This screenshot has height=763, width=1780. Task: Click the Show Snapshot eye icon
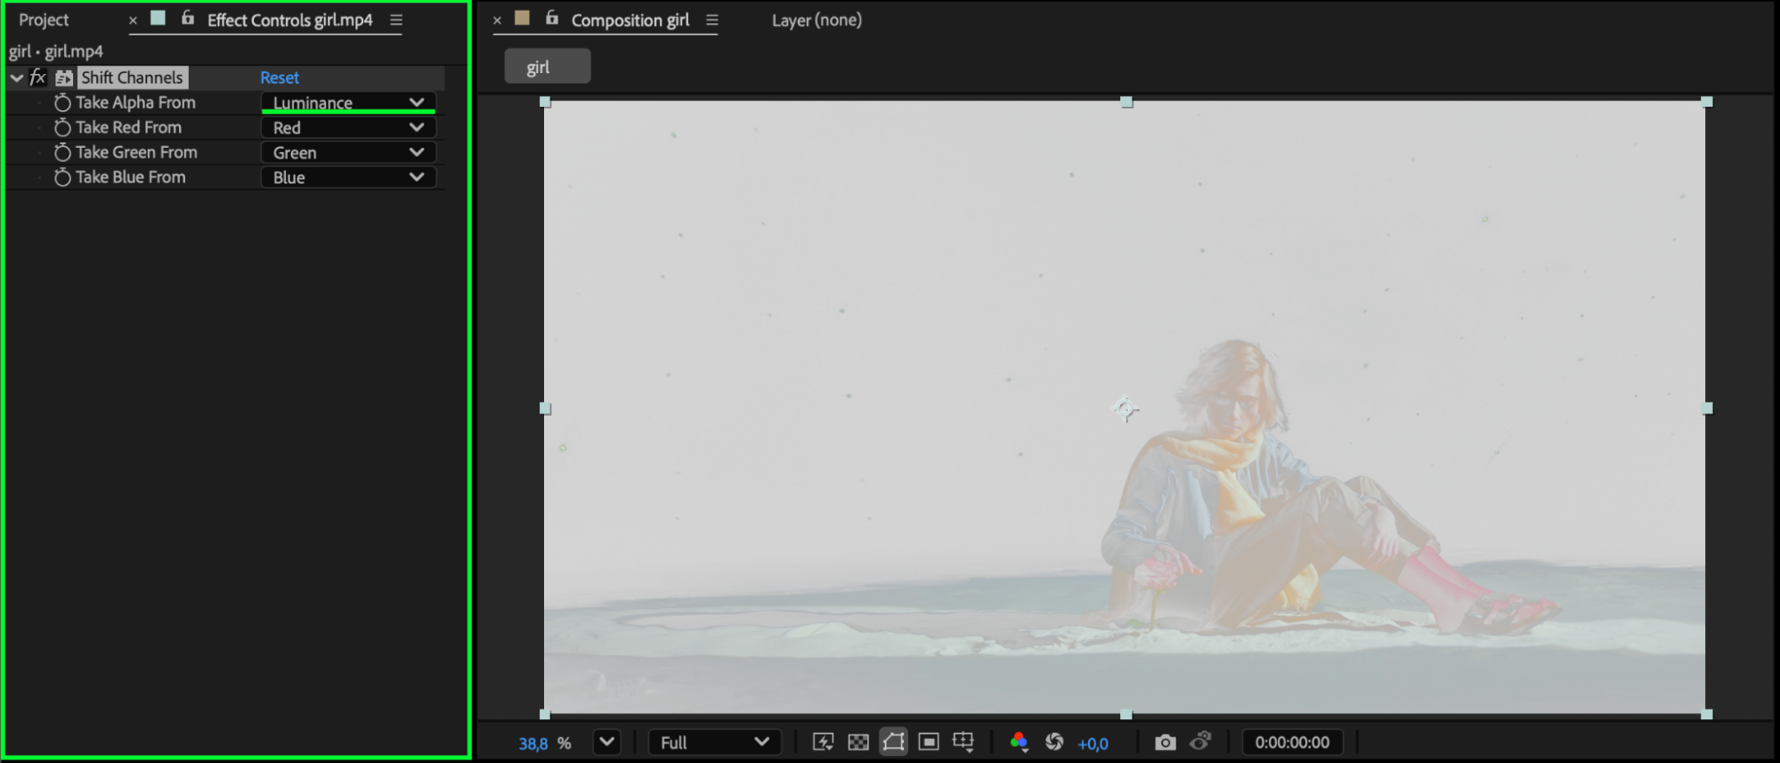1200,742
